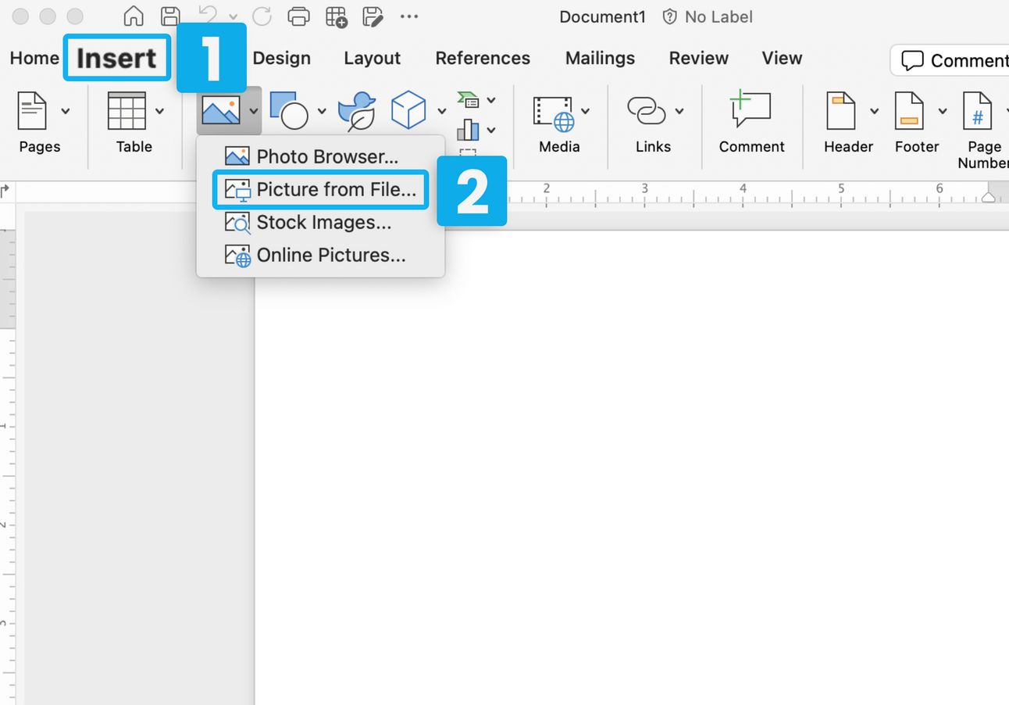Save the document with the floppy disk icon
The height and width of the screenshot is (705, 1009).
pyautogui.click(x=169, y=16)
